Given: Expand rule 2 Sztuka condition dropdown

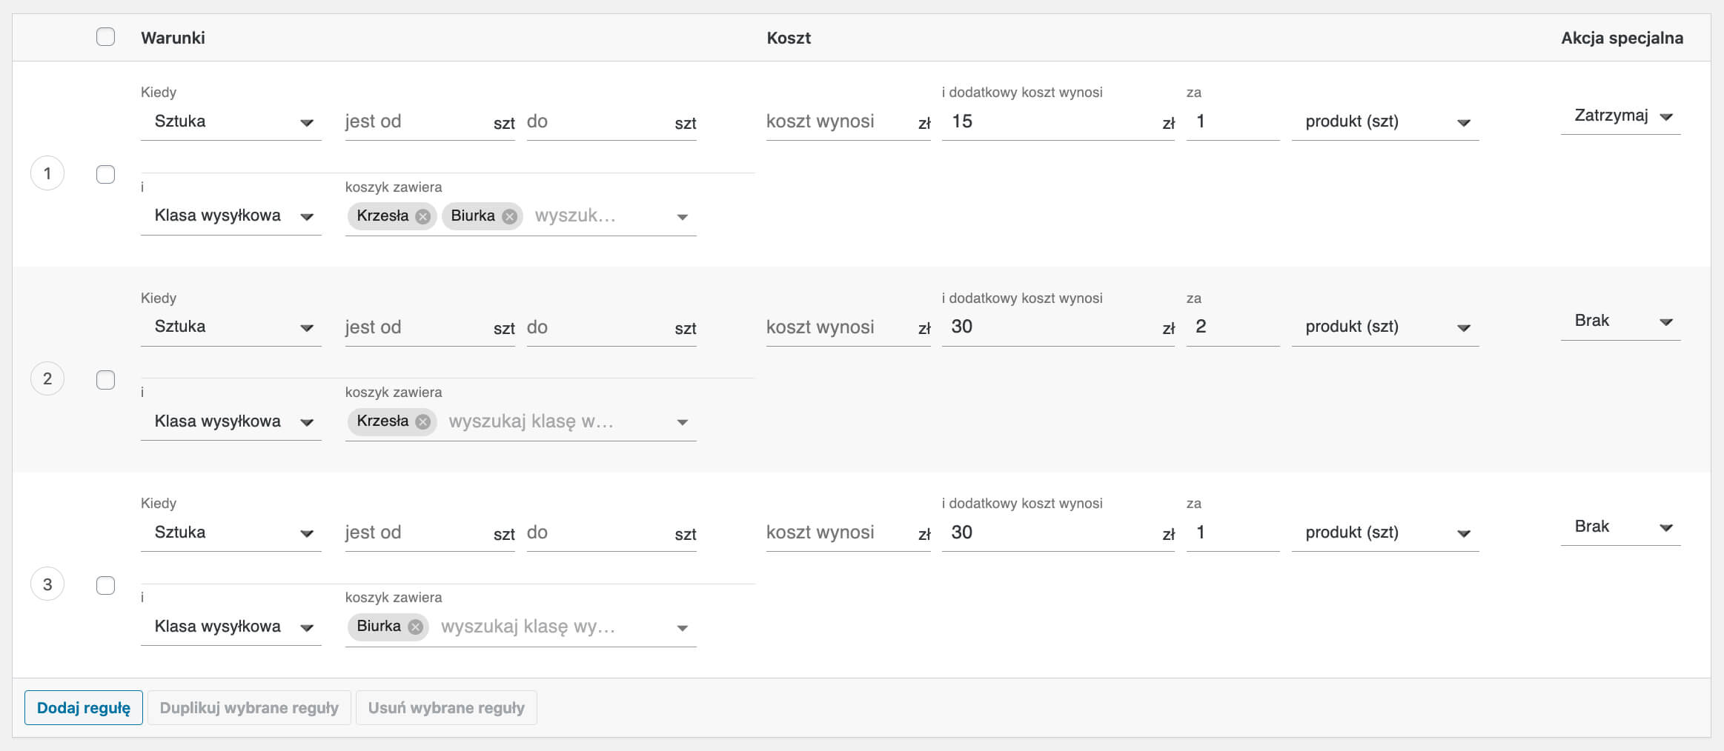Looking at the screenshot, I should pyautogui.click(x=231, y=327).
